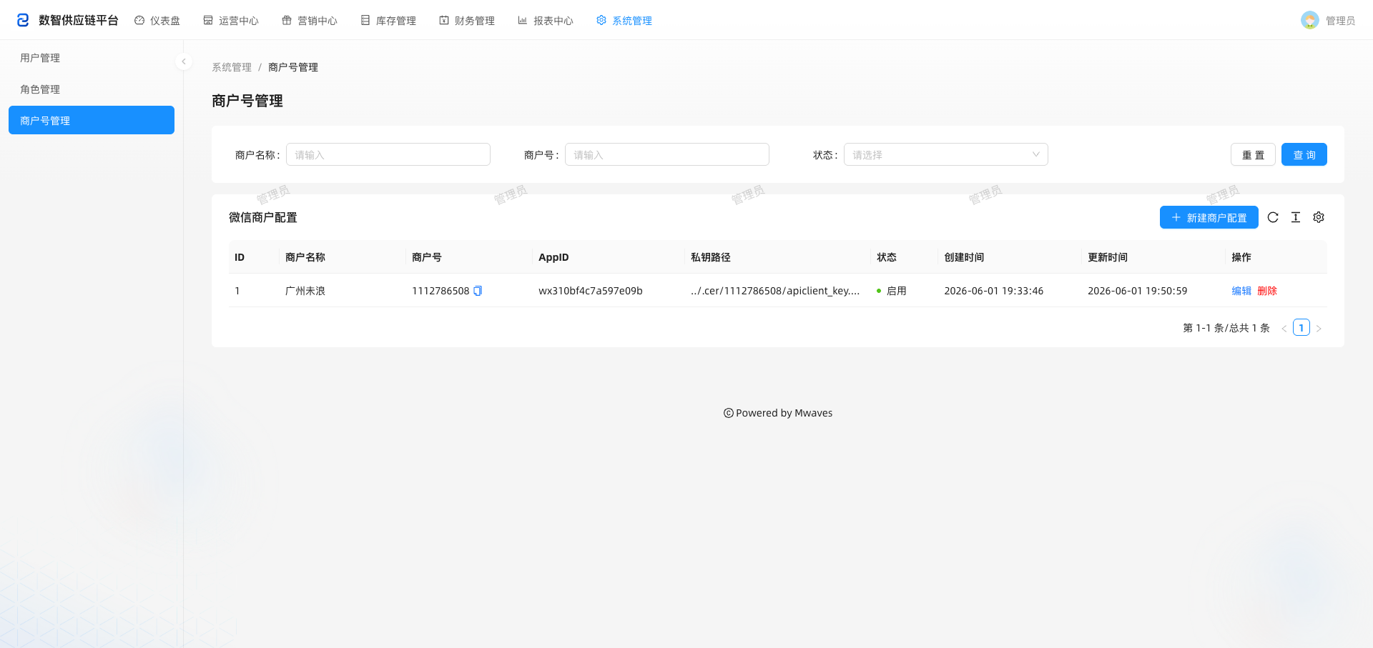
Task: Click the 重置 reset button
Action: coord(1253,154)
